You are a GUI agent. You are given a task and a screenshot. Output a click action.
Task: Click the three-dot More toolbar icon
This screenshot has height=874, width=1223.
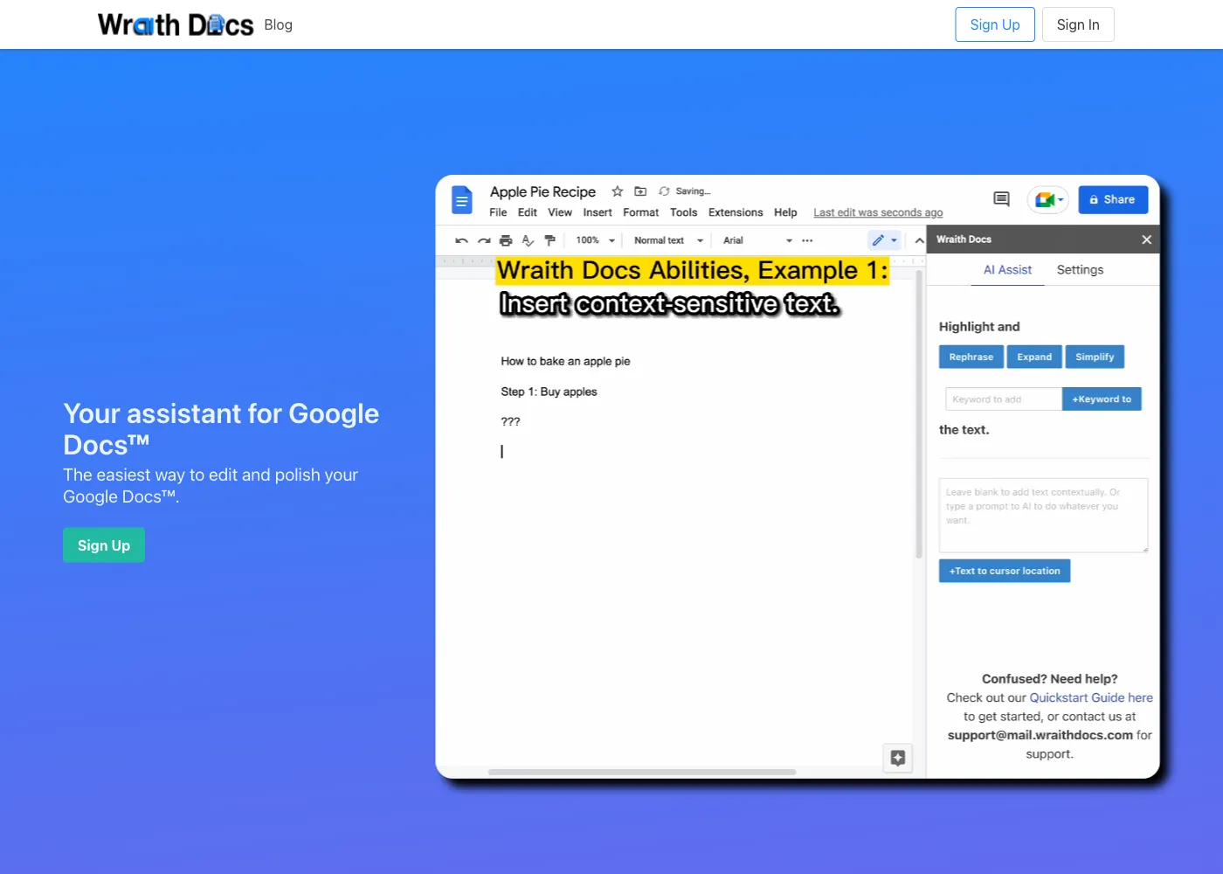(807, 240)
